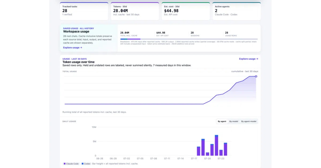This screenshot has height=168, width=321.
Task: Select the tallest bar in daily usage chart
Action: (x=216, y=145)
